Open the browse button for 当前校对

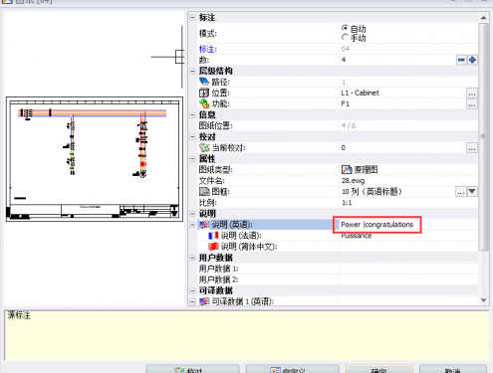472,148
